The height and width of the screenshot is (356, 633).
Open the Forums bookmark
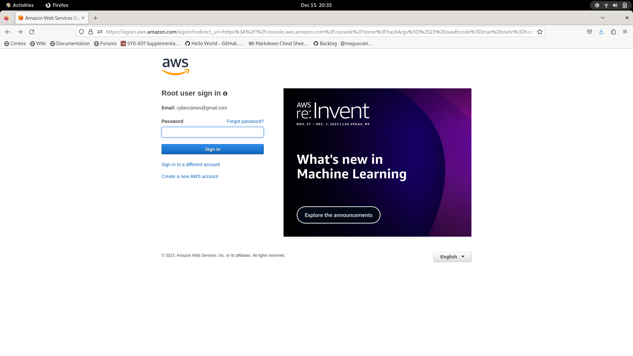[105, 44]
